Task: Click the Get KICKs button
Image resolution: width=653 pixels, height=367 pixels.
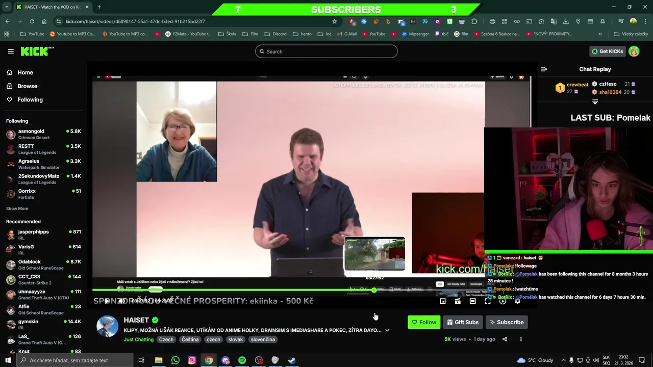Action: tap(607, 51)
